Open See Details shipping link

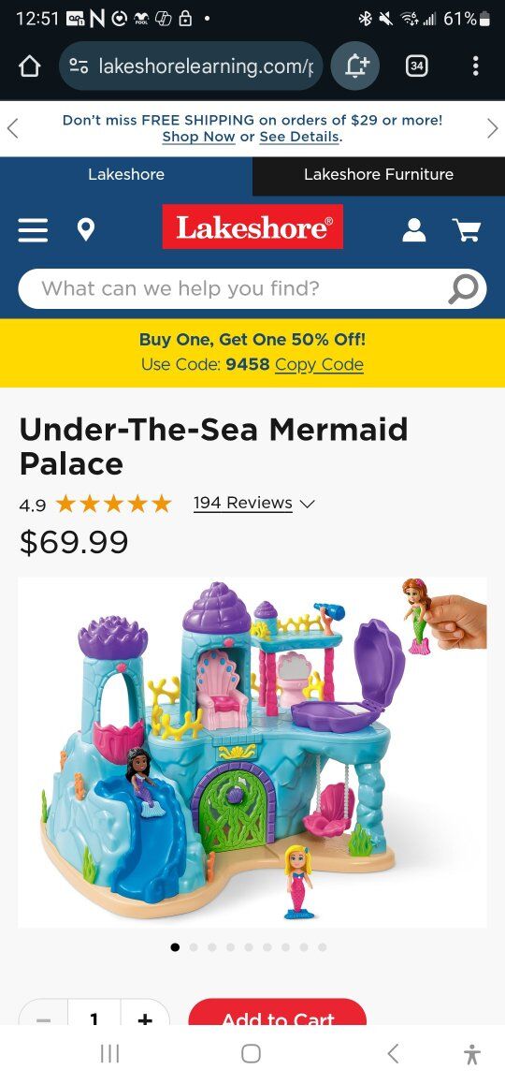click(299, 137)
